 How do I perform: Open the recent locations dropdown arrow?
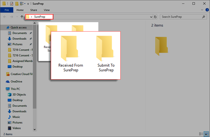click(x=17, y=17)
